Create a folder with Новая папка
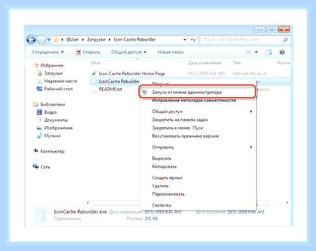Screen dimensions: 316x251 171,52
